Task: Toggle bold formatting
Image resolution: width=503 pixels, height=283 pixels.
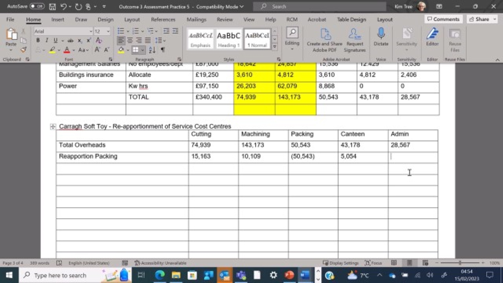Action: point(38,40)
